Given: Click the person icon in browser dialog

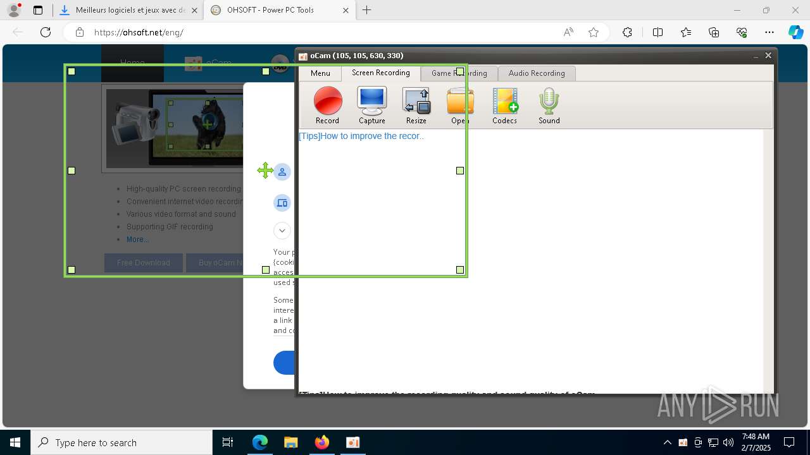Looking at the screenshot, I should point(282,172).
